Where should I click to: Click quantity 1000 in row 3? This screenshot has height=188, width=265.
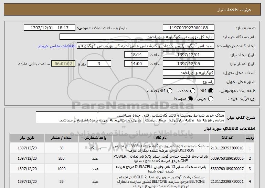click(61, 169)
